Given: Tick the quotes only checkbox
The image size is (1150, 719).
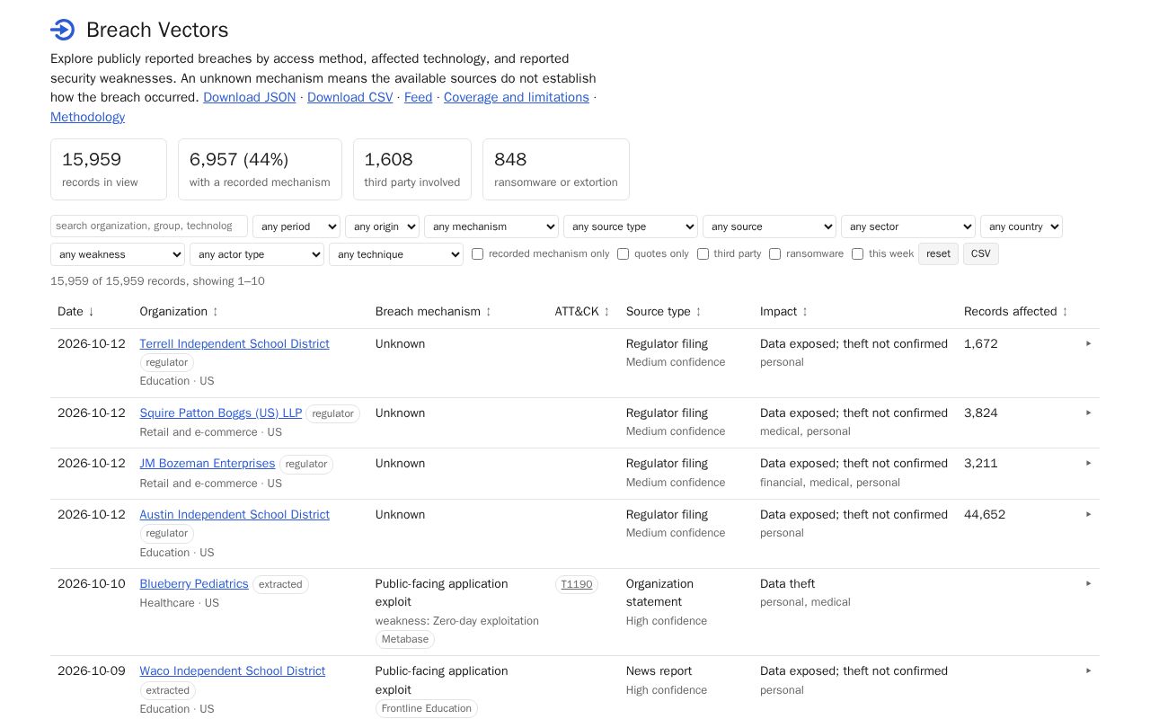Looking at the screenshot, I should 623,254.
